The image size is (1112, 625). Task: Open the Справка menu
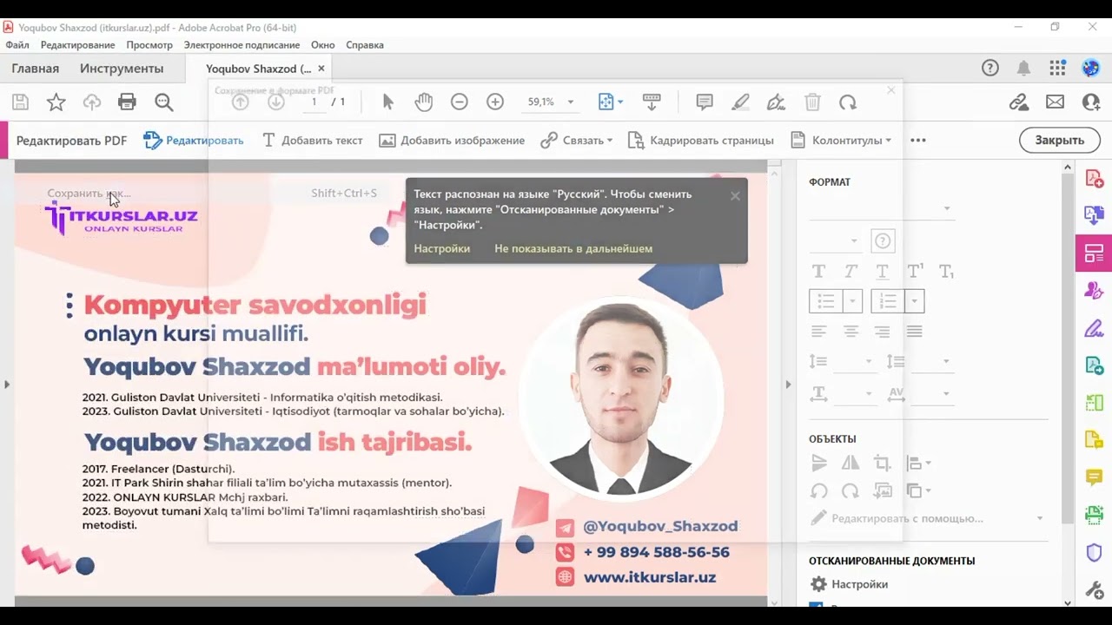click(x=365, y=44)
